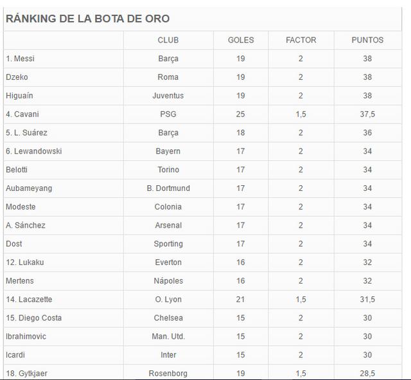Select the '15. Diego Costa' name
Screen dimensions: 411x380
click(34, 318)
